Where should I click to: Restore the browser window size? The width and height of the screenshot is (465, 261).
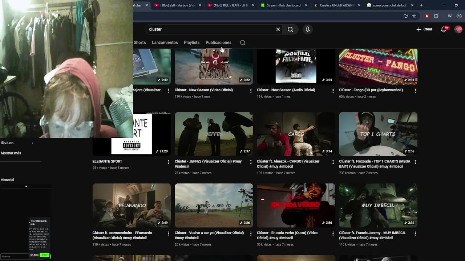pos(456,5)
